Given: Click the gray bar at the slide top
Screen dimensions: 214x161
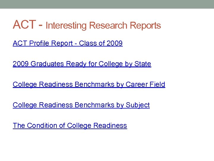Looking at the screenshot, I should (107, 4).
